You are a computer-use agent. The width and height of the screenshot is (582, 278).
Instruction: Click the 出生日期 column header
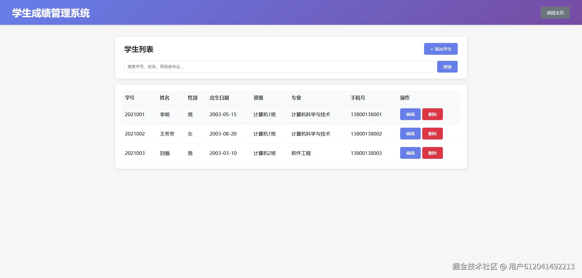(219, 98)
